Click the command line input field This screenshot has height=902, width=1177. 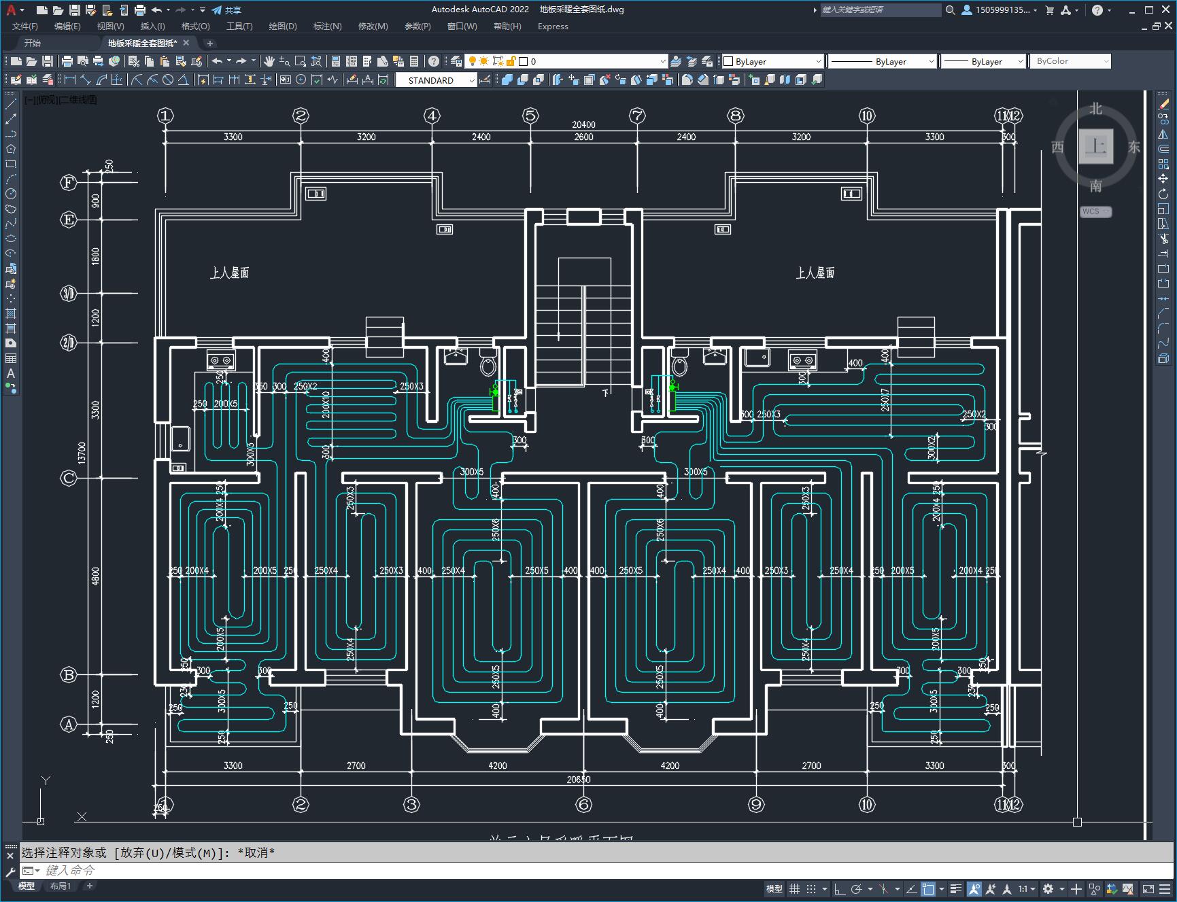click(598, 870)
